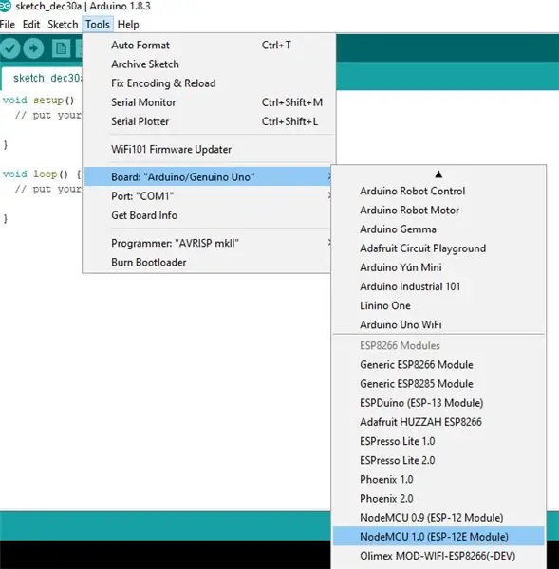The width and height of the screenshot is (559, 569).
Task: Click the Arduino logo in title bar
Action: click(x=5, y=7)
